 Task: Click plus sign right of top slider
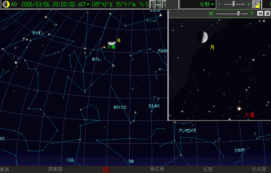(x=248, y=4)
